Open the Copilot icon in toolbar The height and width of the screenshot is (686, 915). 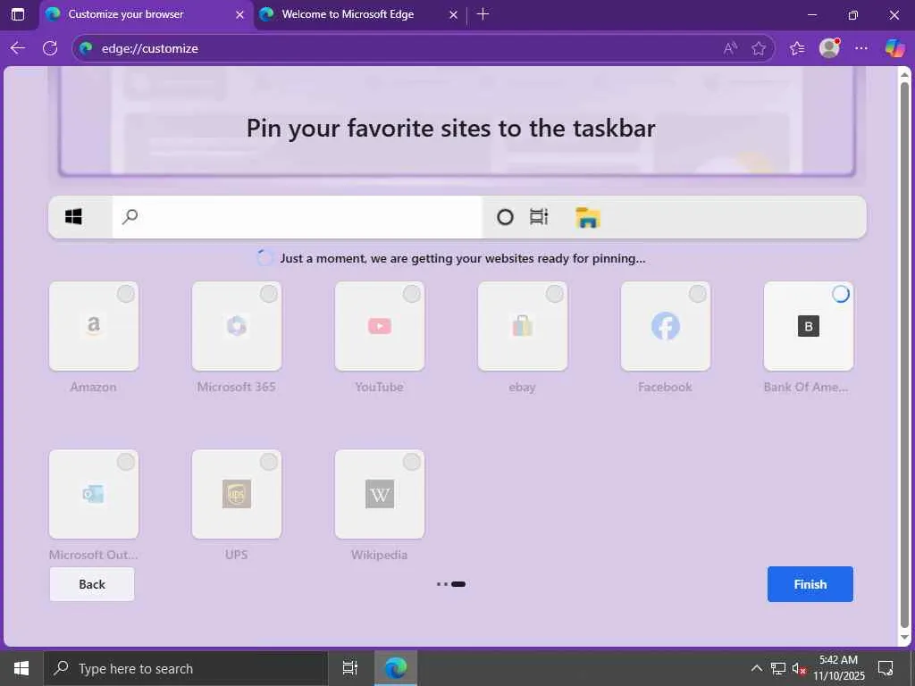(894, 48)
